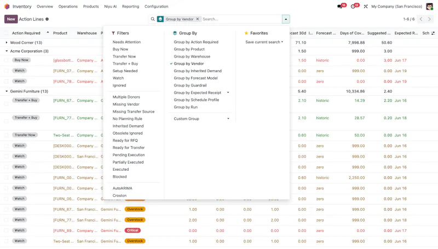Click the Transfer Now badge
The height and width of the screenshot is (249, 438).
click(25, 135)
